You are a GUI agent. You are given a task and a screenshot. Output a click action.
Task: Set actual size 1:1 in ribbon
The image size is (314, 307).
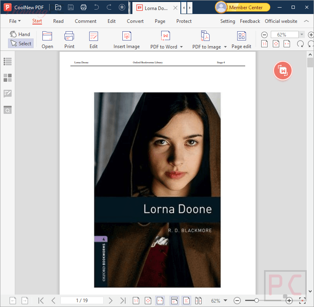coord(264,44)
